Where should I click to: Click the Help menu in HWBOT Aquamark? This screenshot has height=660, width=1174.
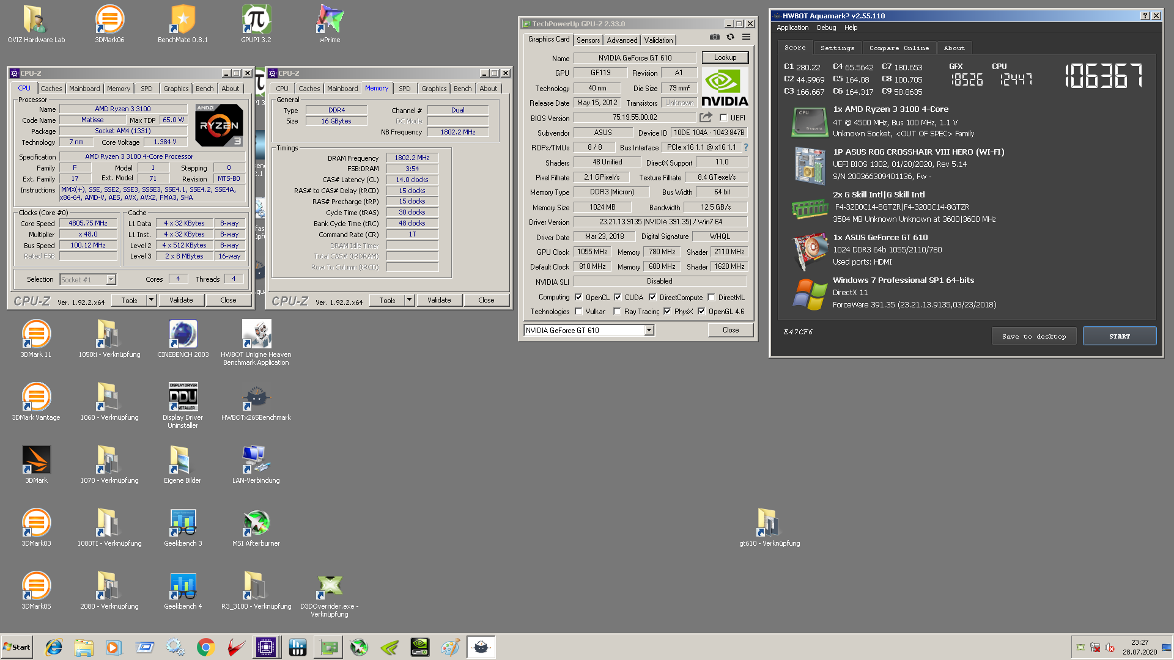coord(851,28)
